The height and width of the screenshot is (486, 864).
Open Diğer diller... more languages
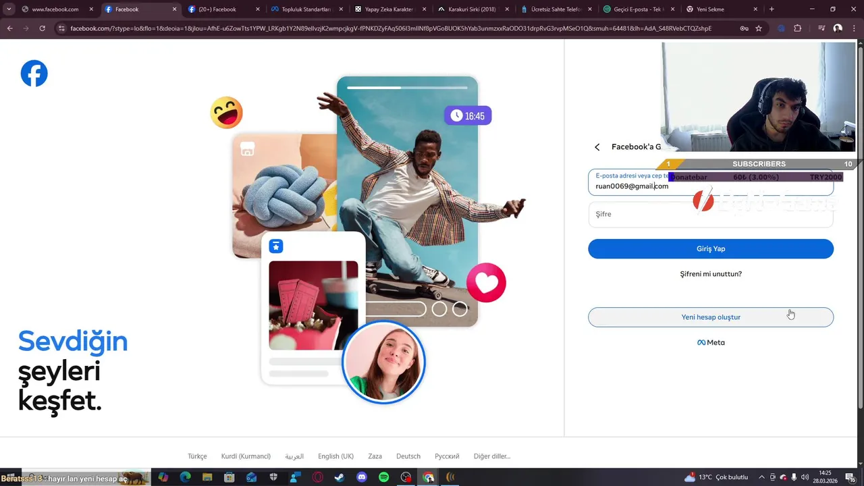(x=492, y=456)
